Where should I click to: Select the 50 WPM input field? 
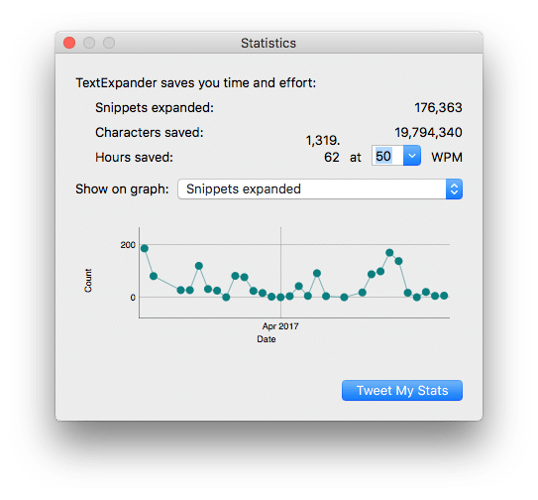pos(387,156)
